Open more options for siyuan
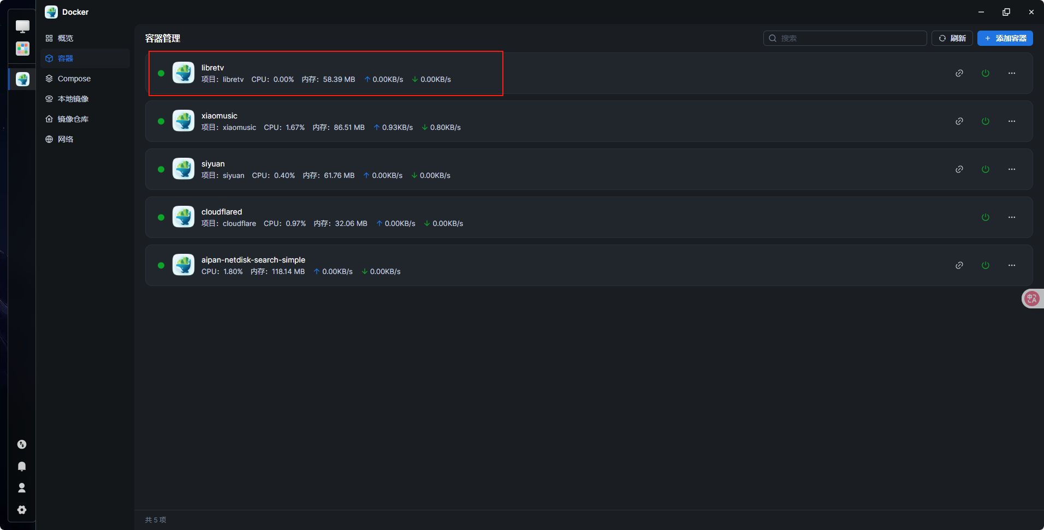Image resolution: width=1044 pixels, height=530 pixels. pos(1012,169)
